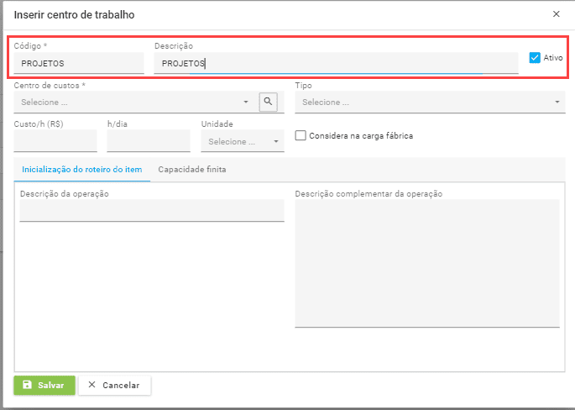Viewport: 575px width, 410px height.
Task: Select Inicialização do roteiro do item tab
Action: click(x=81, y=169)
